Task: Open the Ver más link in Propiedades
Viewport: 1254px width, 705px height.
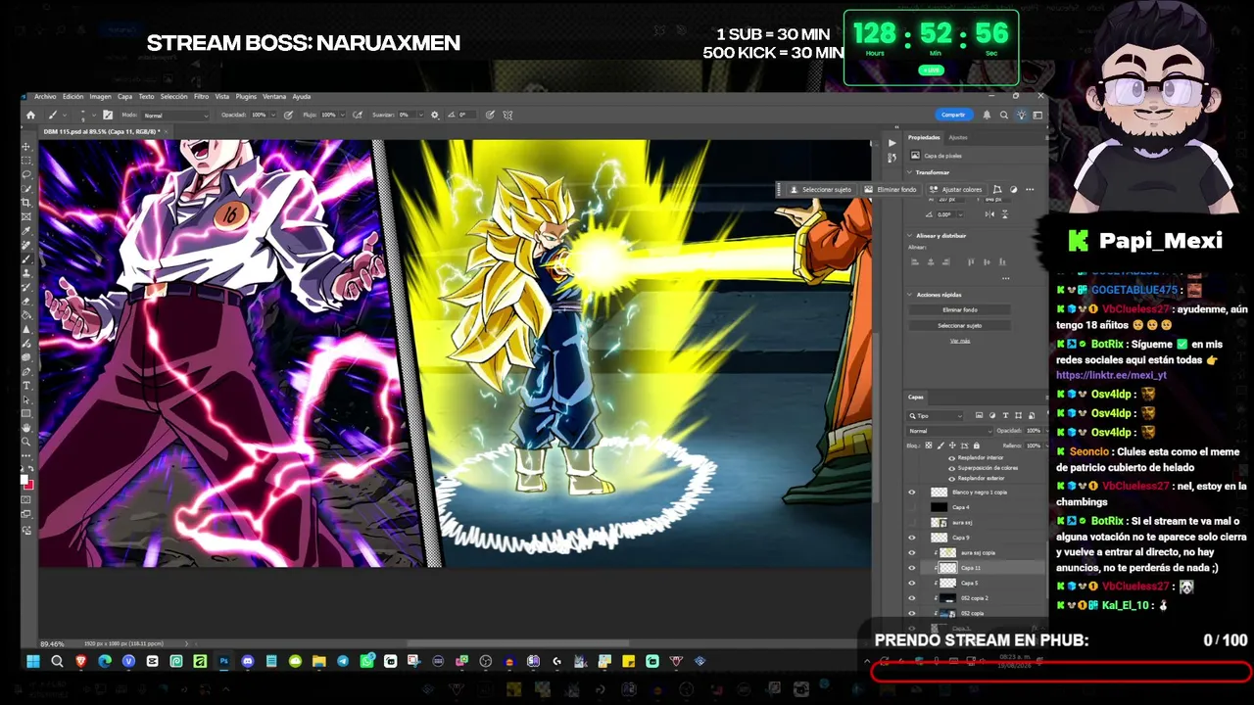Action: (960, 341)
